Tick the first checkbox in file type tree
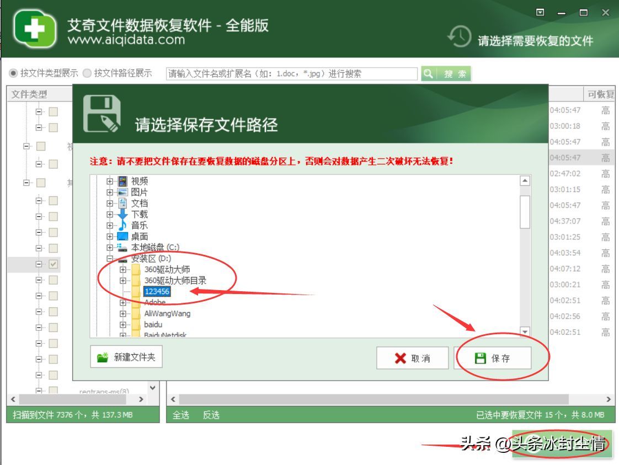The image size is (619, 465). pyautogui.click(x=54, y=112)
